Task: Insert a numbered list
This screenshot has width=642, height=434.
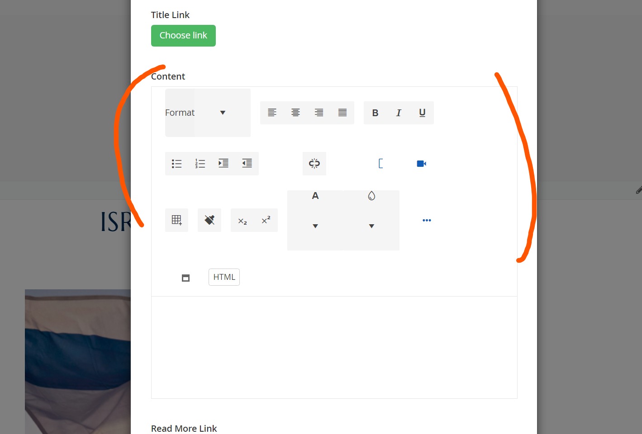Action: 200,164
